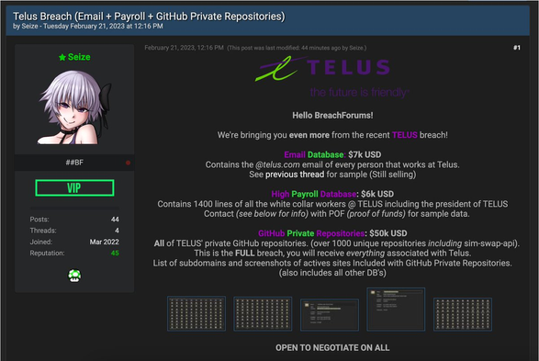Click the Seize username with star icon
The height and width of the screenshot is (361, 539).
click(x=74, y=57)
